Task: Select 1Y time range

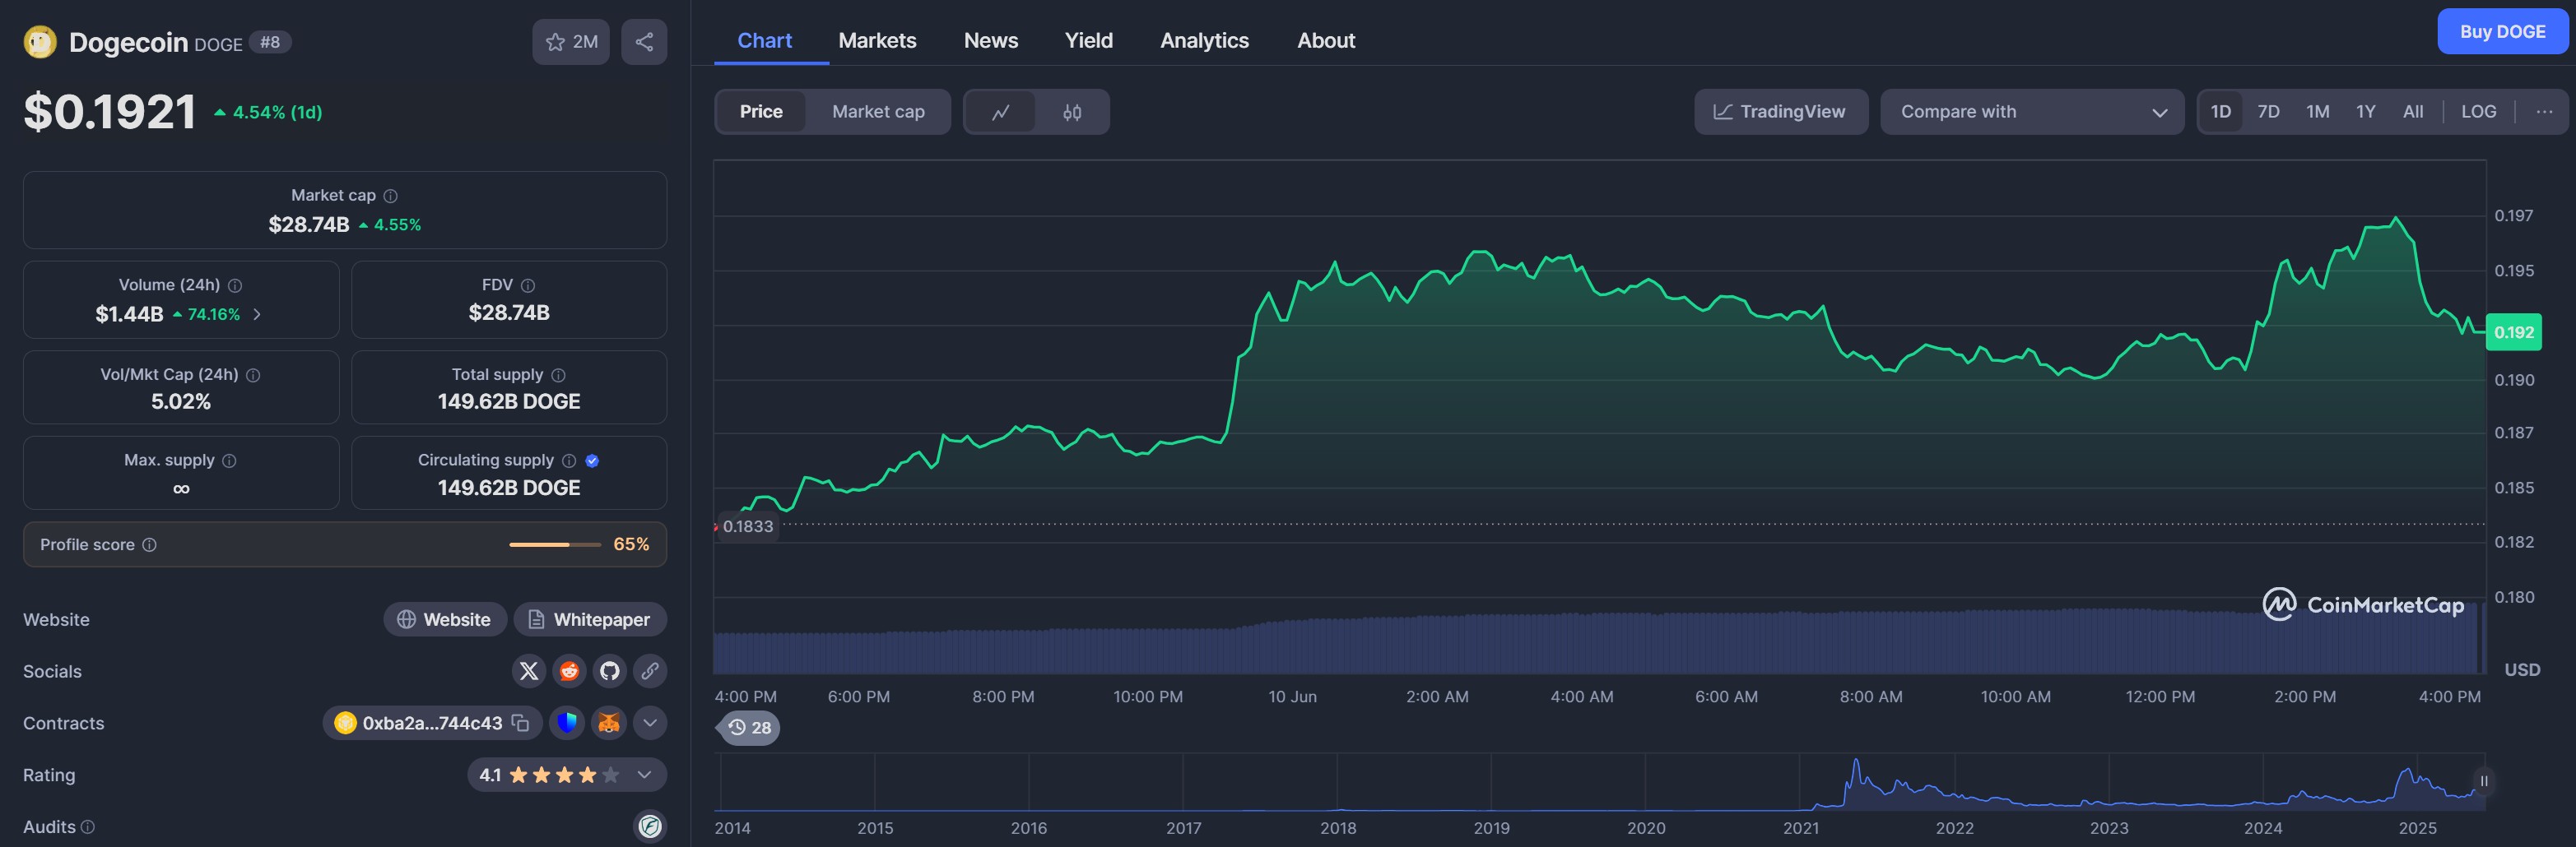Action: [2365, 112]
